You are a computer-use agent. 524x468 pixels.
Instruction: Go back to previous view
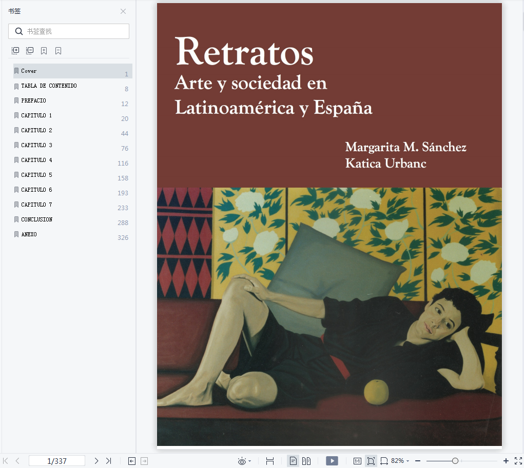pyautogui.click(x=132, y=461)
